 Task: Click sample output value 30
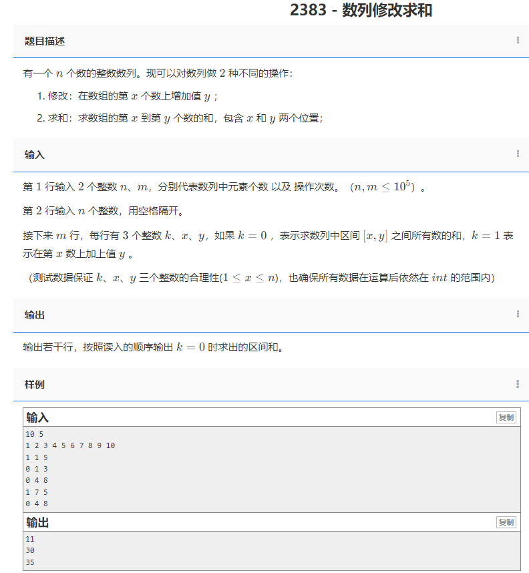pyautogui.click(x=30, y=550)
